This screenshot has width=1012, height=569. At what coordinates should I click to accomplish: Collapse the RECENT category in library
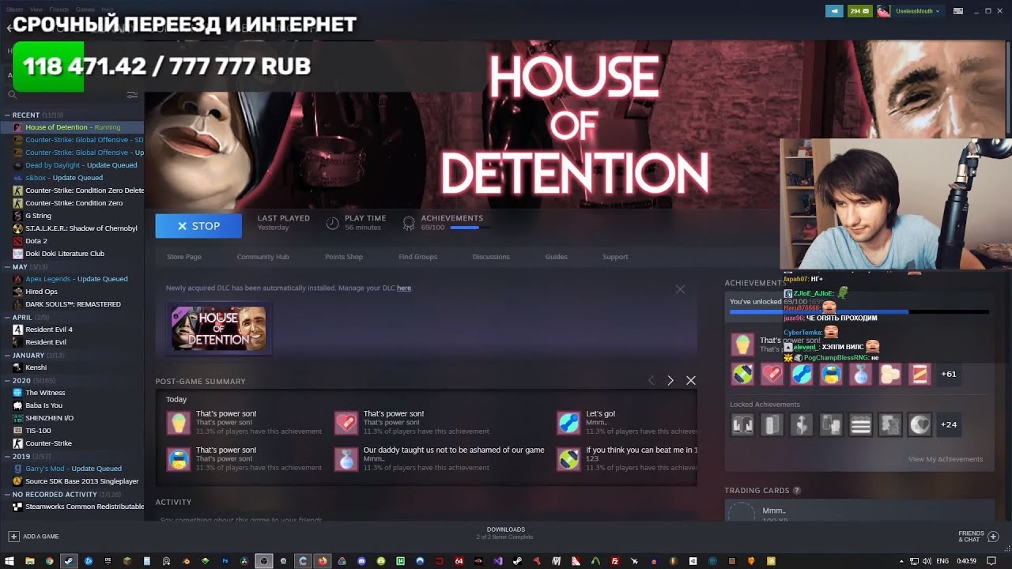(x=7, y=115)
